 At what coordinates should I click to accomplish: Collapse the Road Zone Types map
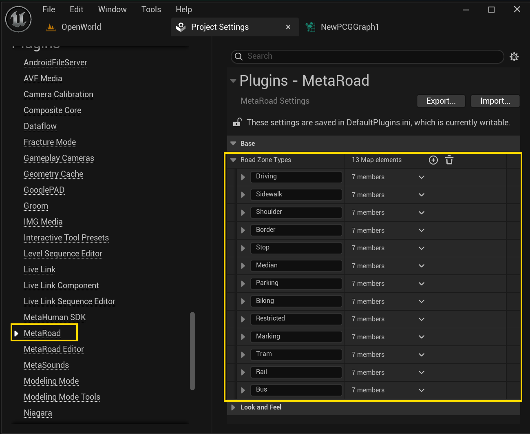pos(233,160)
